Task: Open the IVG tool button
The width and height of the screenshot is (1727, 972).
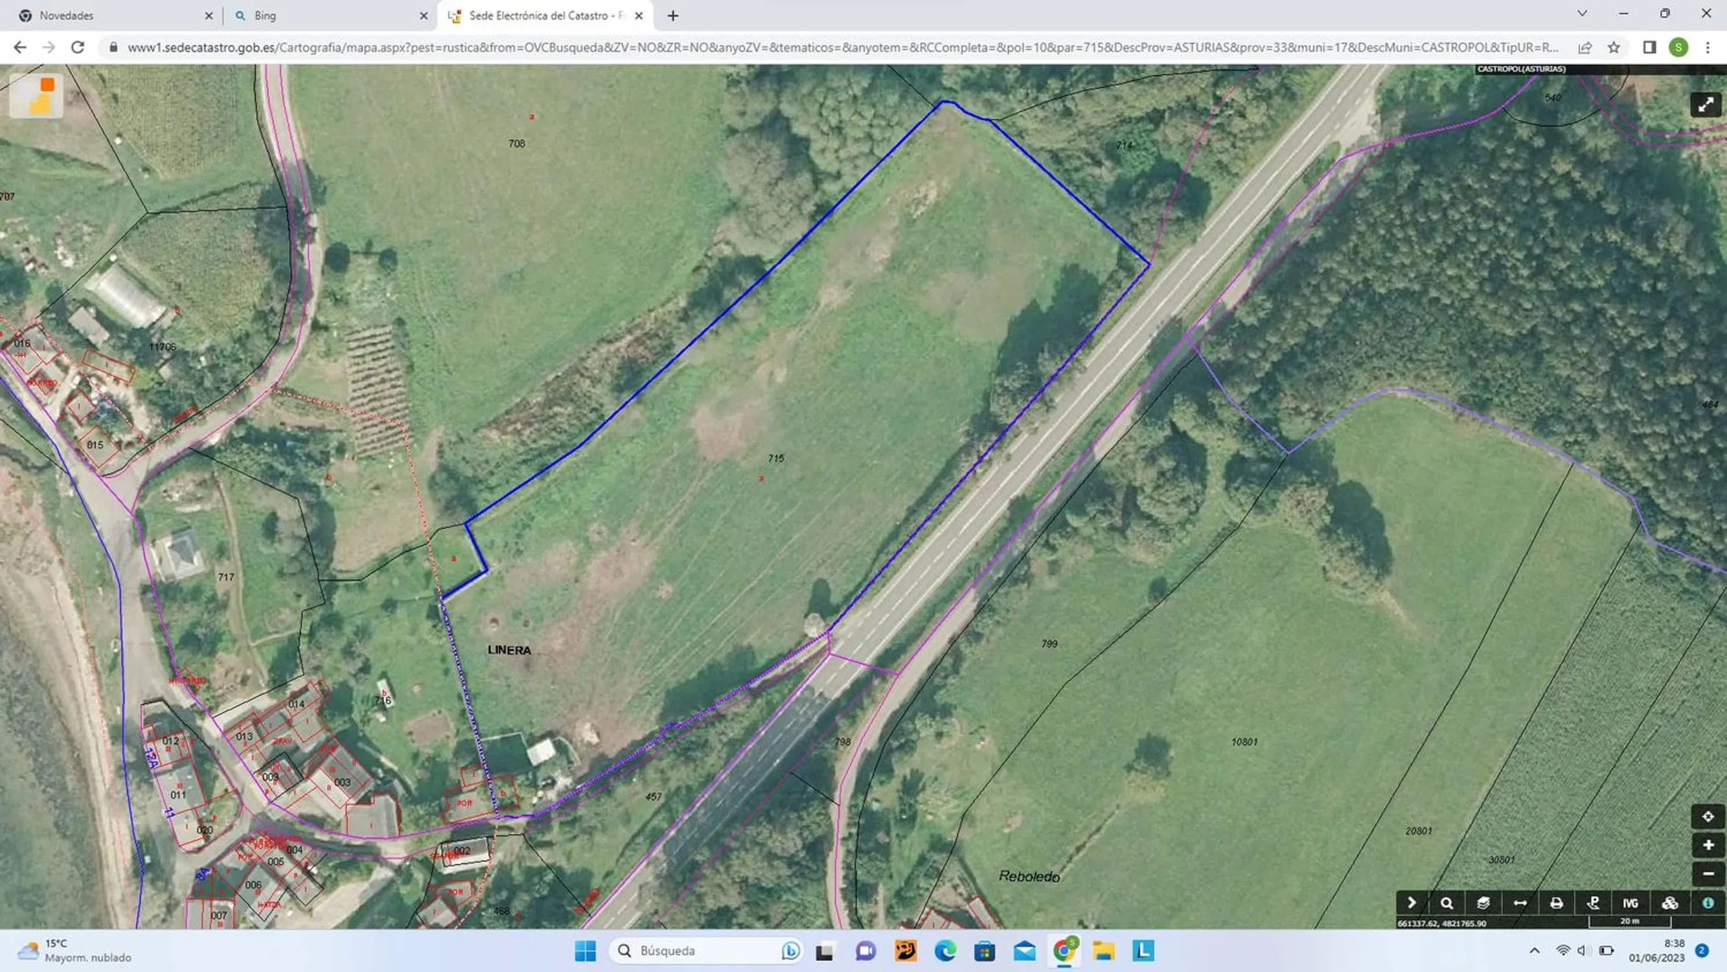Action: (x=1630, y=903)
